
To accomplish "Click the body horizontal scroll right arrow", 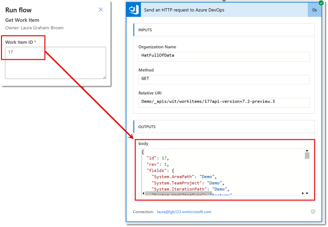I will [303, 193].
